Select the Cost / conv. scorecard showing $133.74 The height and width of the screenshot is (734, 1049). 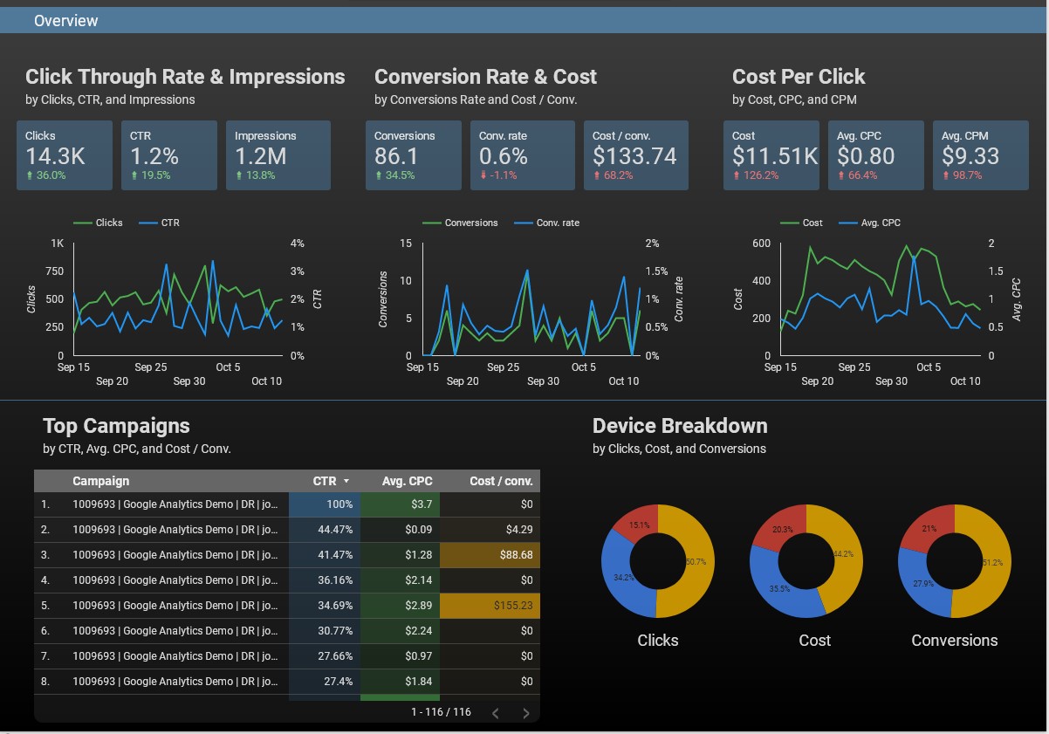(x=635, y=155)
